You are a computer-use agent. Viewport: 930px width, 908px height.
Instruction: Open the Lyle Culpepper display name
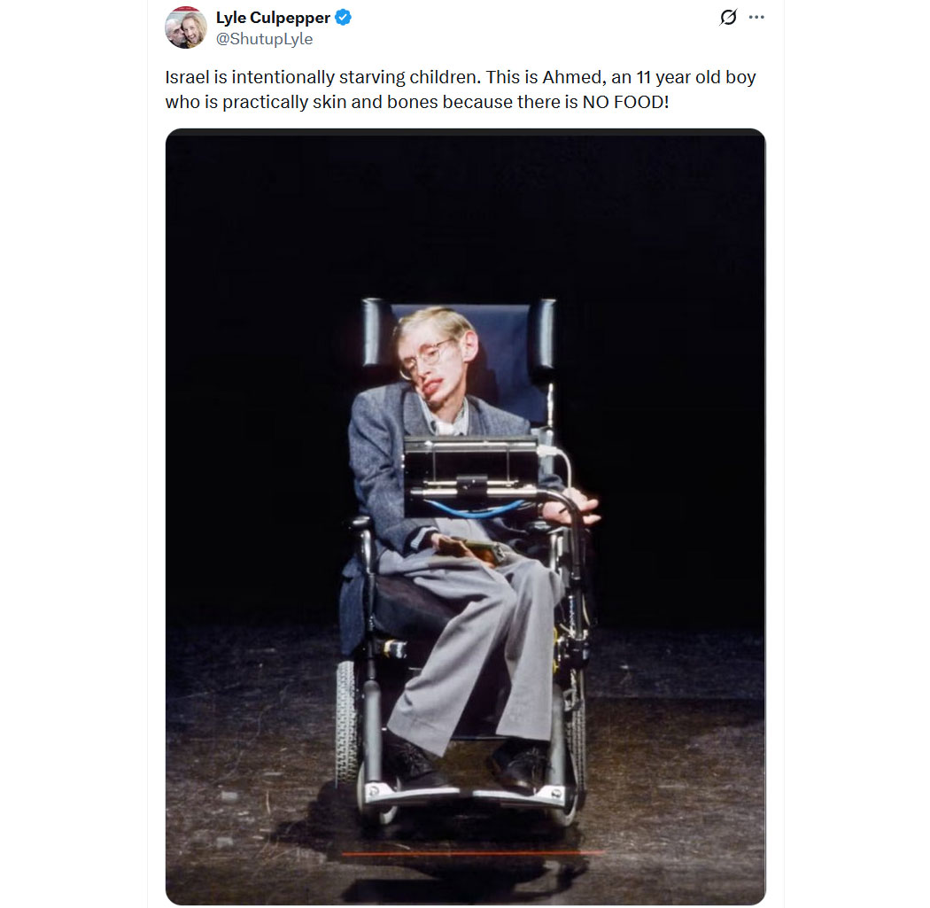pos(273,18)
